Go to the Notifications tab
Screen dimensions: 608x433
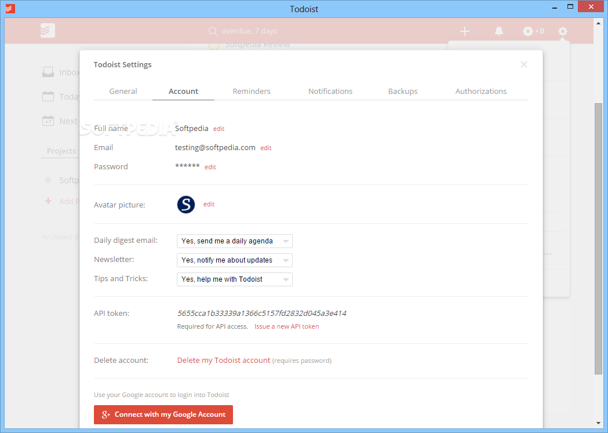[330, 92]
